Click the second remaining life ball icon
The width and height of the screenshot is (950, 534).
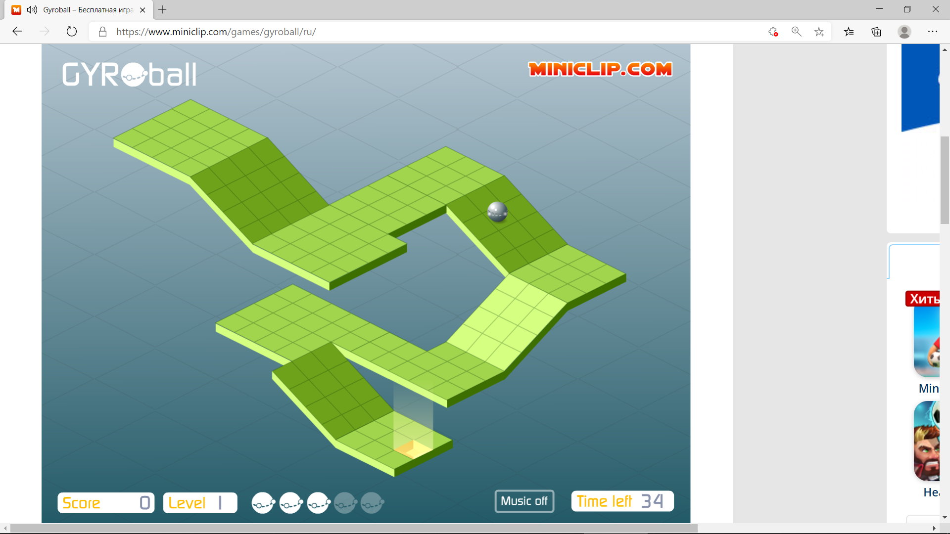point(291,503)
